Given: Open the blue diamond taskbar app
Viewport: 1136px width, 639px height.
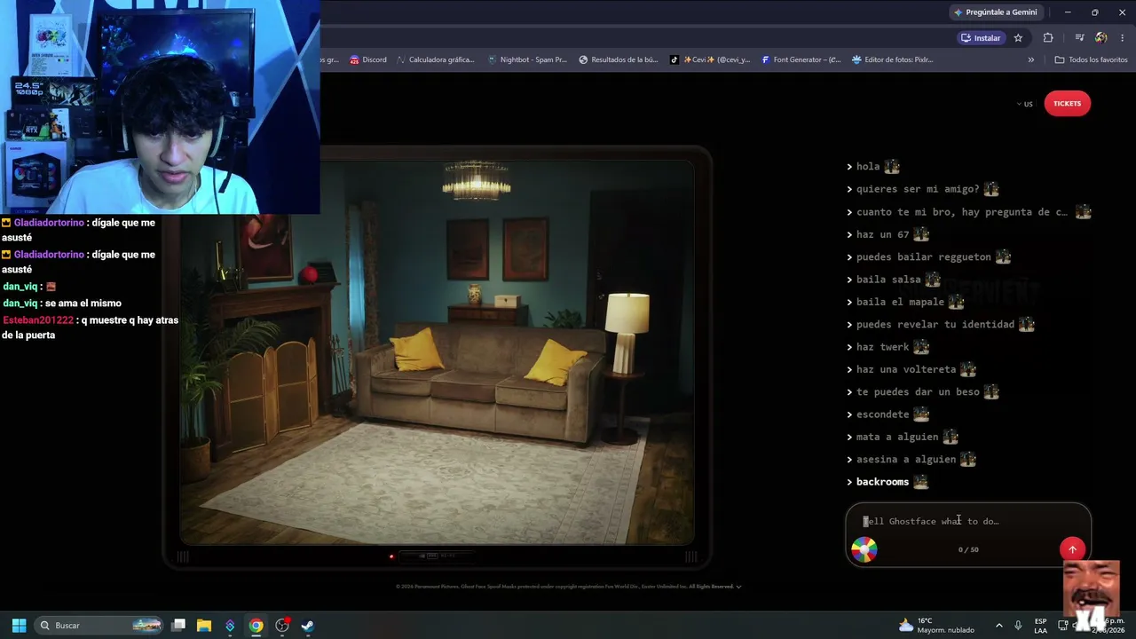Looking at the screenshot, I should tap(230, 626).
